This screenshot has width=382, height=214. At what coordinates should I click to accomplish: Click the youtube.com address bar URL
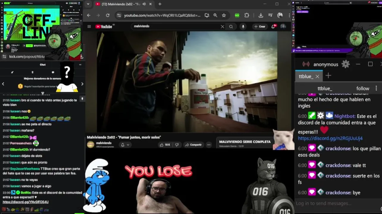(162, 15)
